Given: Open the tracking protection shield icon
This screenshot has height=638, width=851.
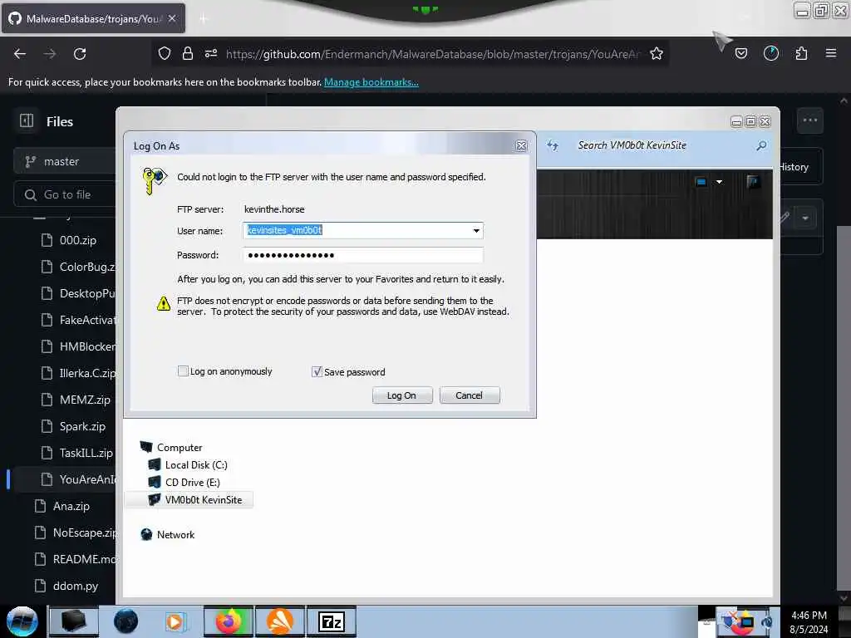Looking at the screenshot, I should [x=165, y=53].
